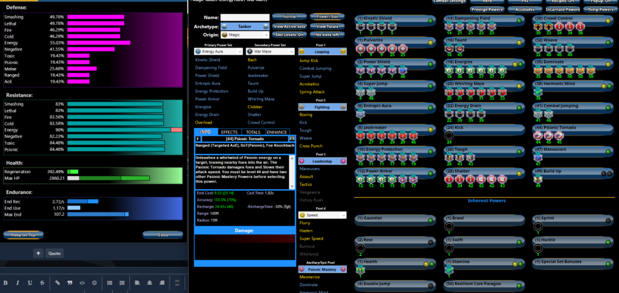Click the insert link icon
The height and width of the screenshot is (293, 619).
point(58,282)
